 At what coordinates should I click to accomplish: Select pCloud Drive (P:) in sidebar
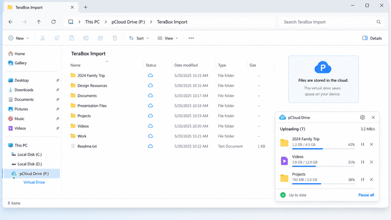31,174
